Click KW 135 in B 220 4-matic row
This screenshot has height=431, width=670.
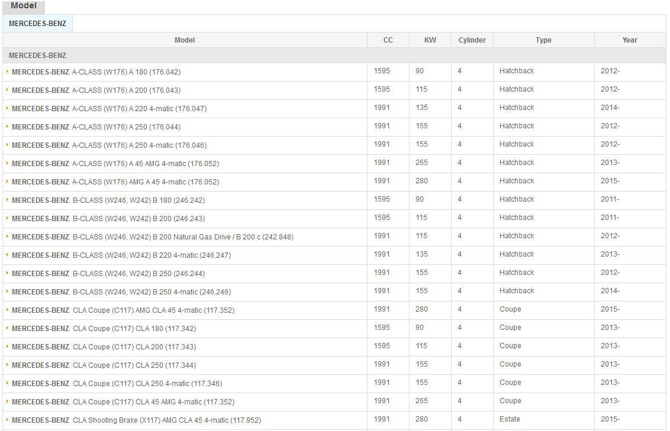coord(421,254)
